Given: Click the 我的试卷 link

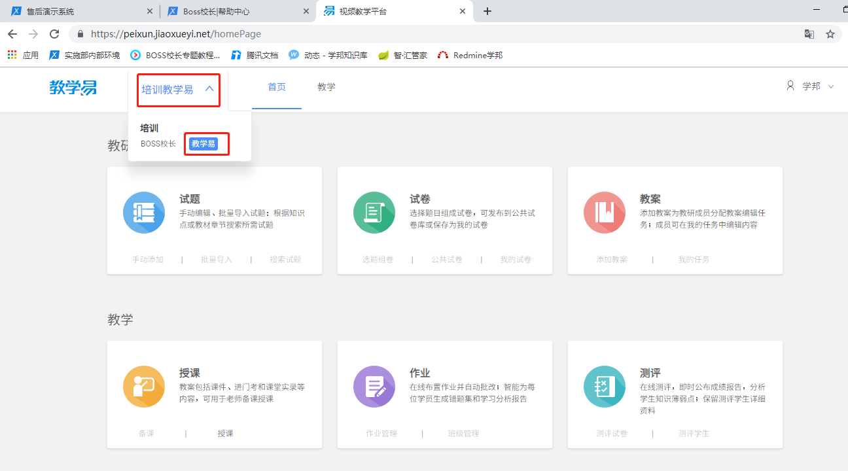Looking at the screenshot, I should click(x=516, y=260).
